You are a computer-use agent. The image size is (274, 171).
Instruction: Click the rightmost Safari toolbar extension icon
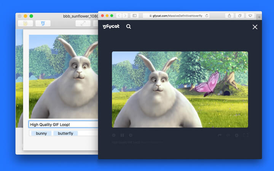tap(250, 16)
